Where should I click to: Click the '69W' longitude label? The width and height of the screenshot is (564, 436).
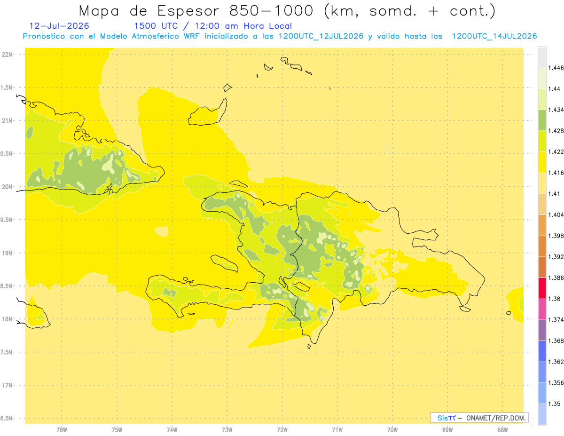click(447, 430)
